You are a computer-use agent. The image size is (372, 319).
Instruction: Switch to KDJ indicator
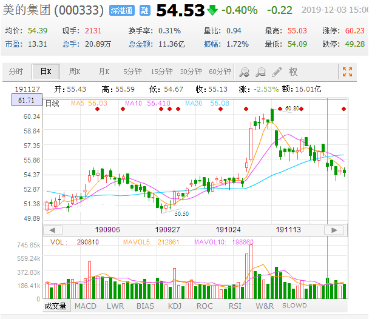tap(175, 306)
